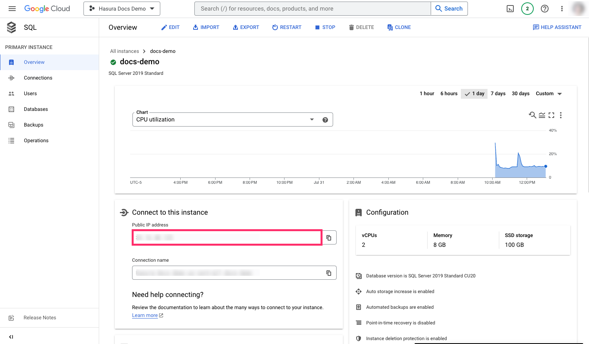
Task: Go to All instances breadcrumb
Action: point(125,51)
